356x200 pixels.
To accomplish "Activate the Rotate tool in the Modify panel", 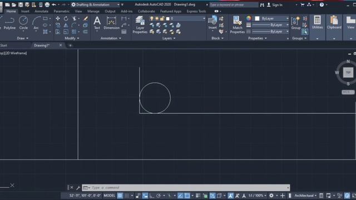I will coord(66,18).
